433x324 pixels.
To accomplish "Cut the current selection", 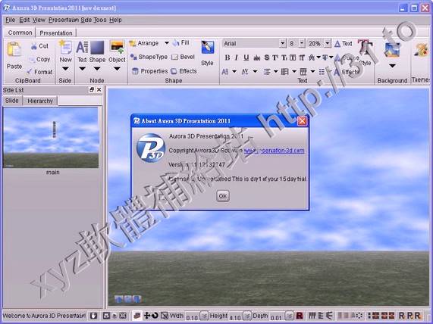I will (39, 46).
